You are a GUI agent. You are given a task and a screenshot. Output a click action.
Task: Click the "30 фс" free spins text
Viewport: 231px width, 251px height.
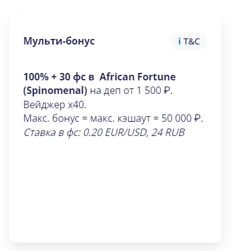click(x=73, y=77)
